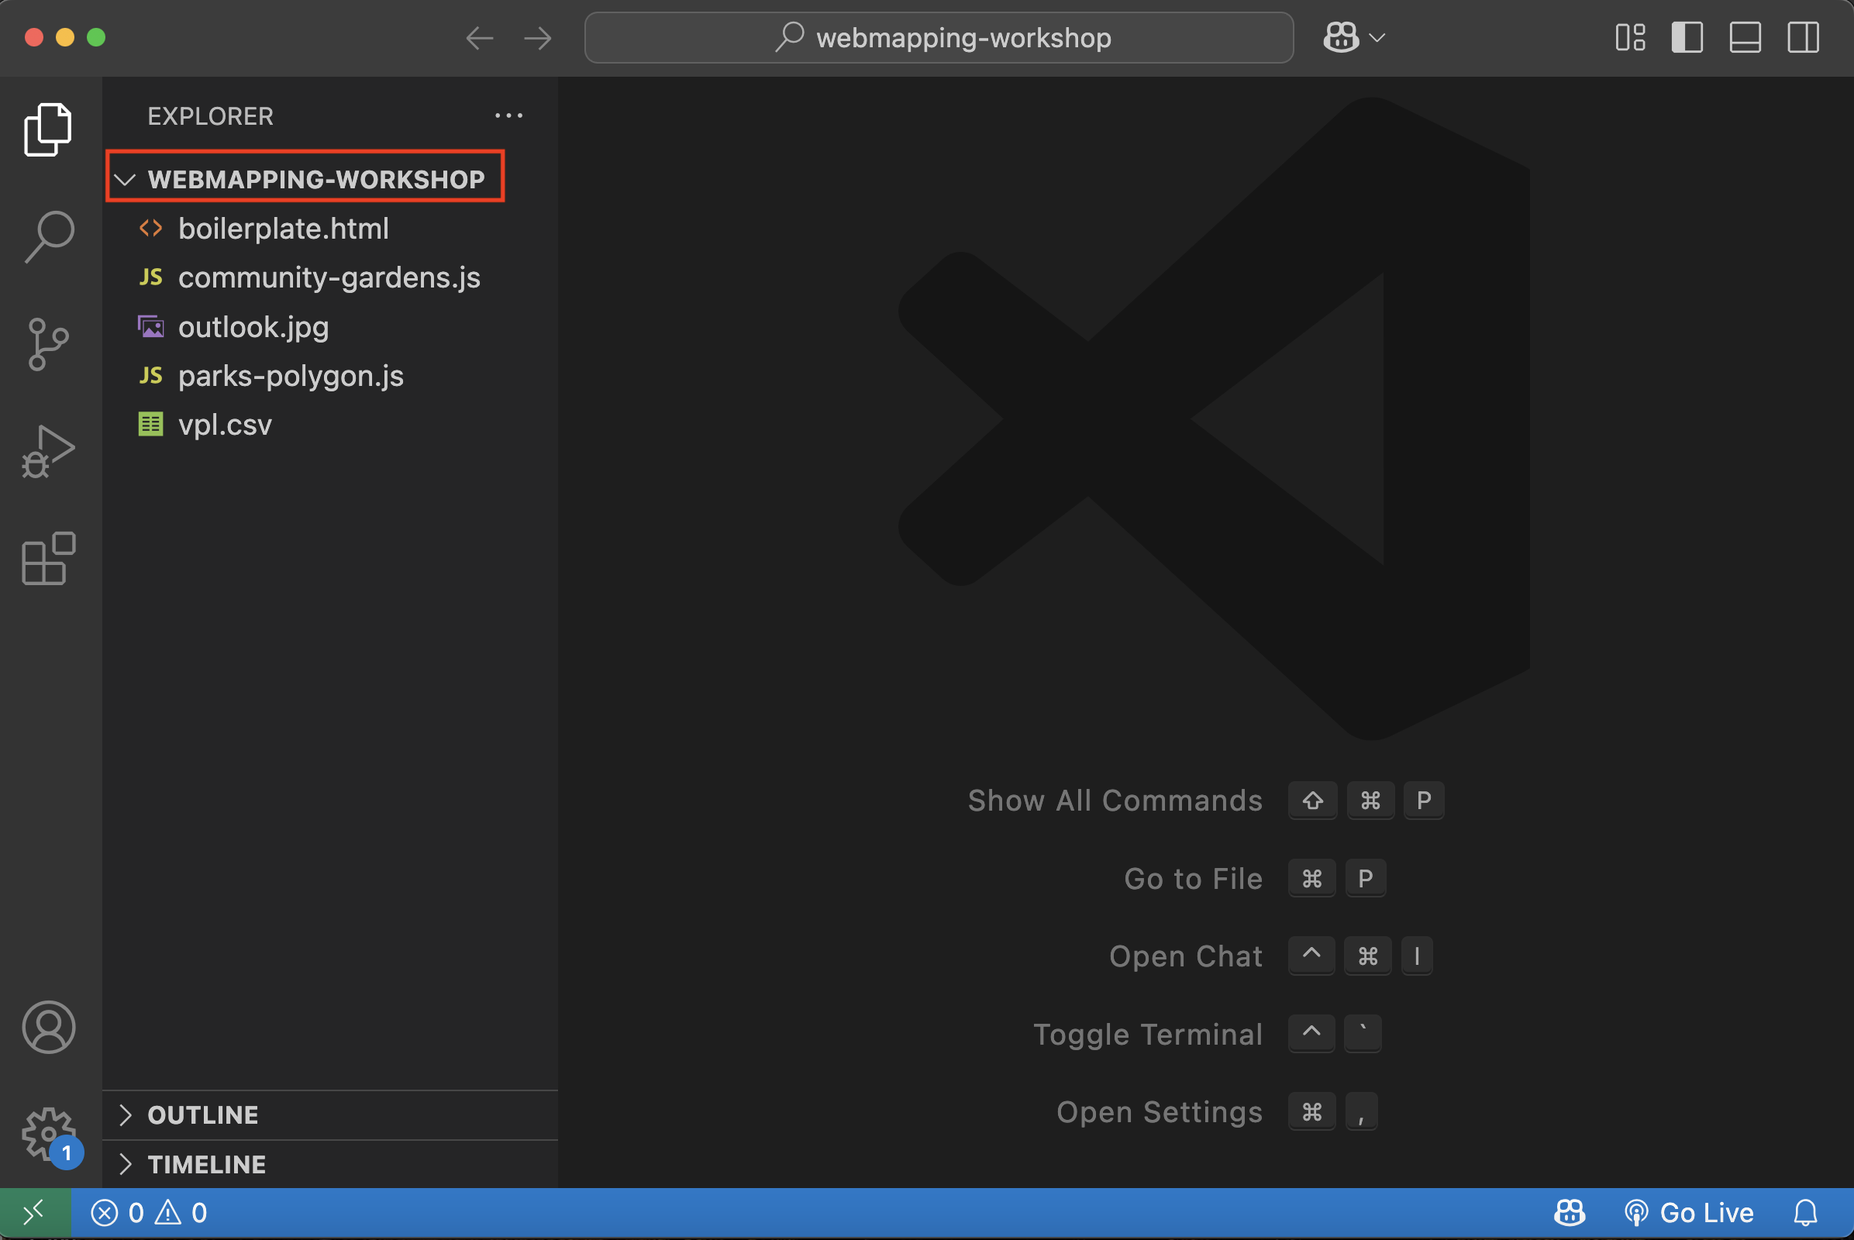Go back with the left arrow

click(x=479, y=38)
